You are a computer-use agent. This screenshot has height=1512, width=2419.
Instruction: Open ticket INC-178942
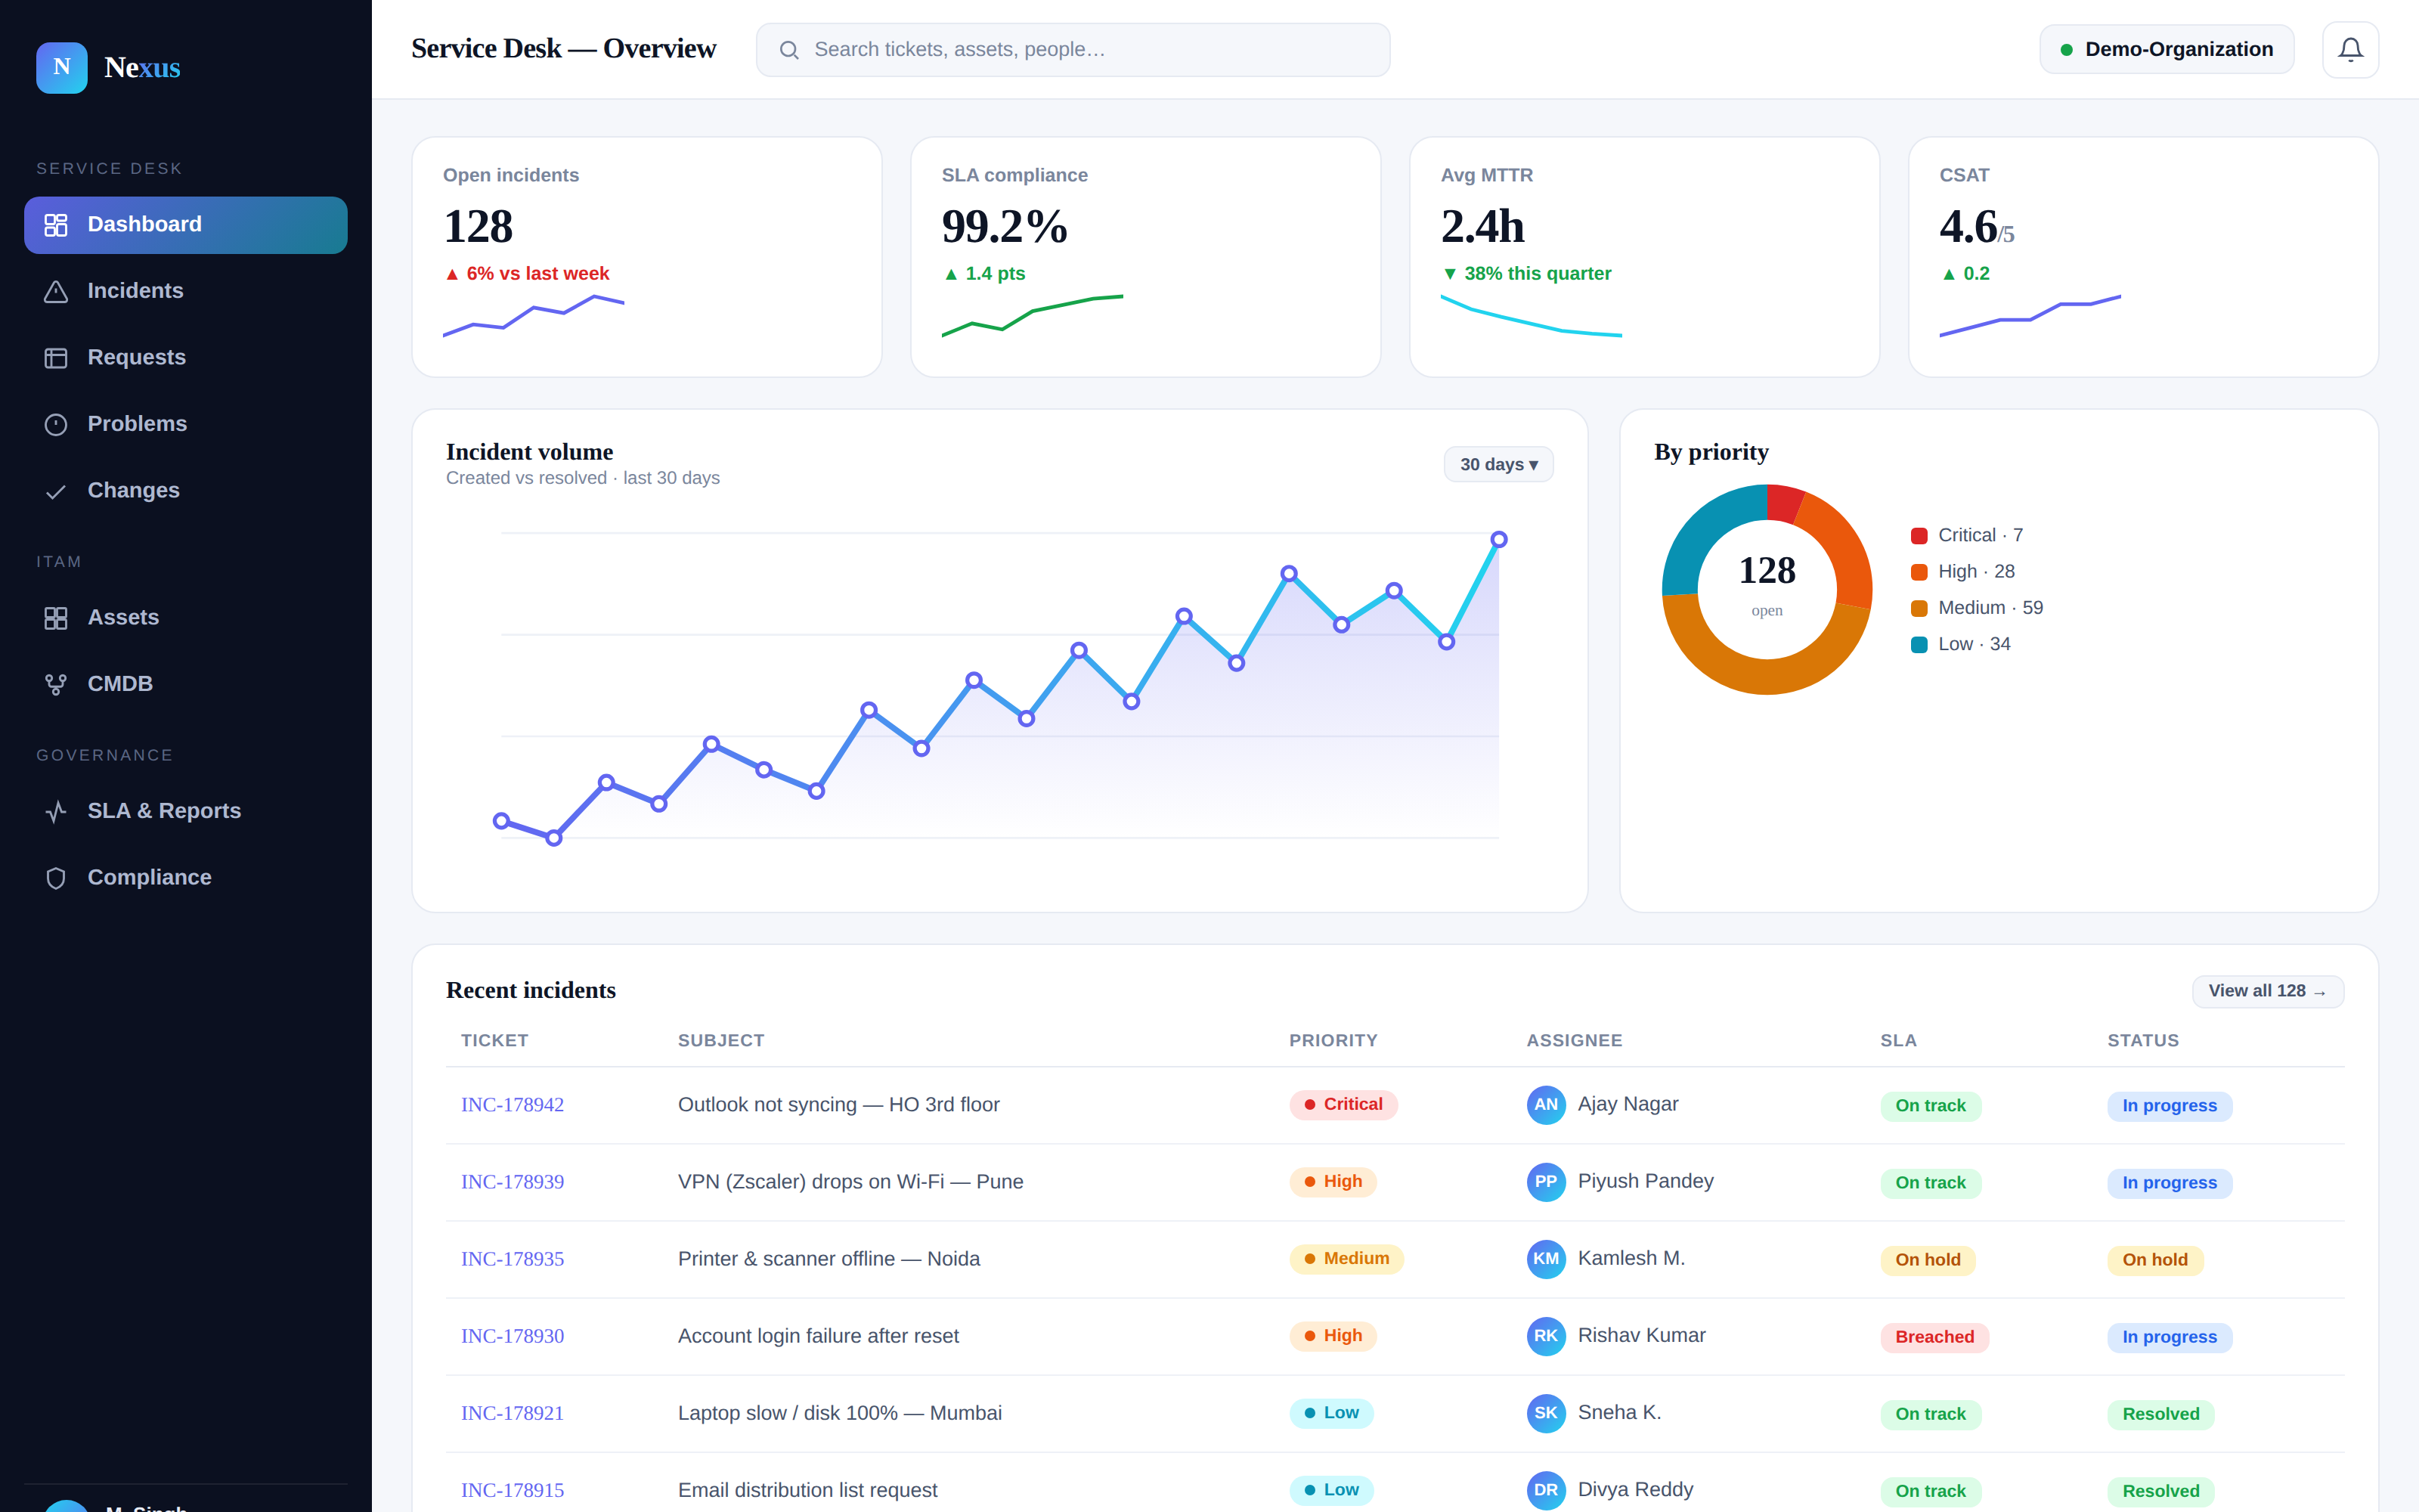point(512,1104)
